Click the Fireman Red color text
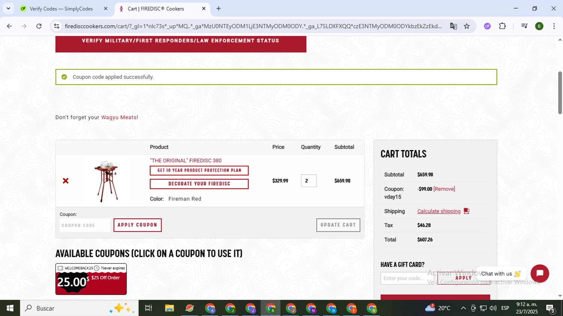Image resolution: width=563 pixels, height=316 pixels. click(185, 199)
